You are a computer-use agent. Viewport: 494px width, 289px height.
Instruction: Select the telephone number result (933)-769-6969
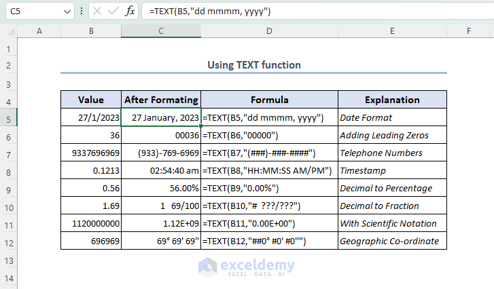pyautogui.click(x=161, y=153)
